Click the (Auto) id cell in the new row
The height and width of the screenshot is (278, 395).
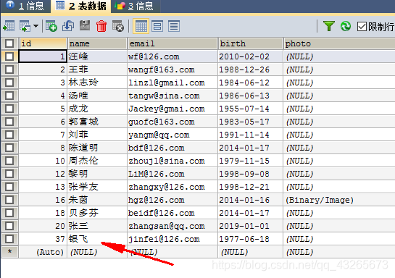pyautogui.click(x=43, y=252)
